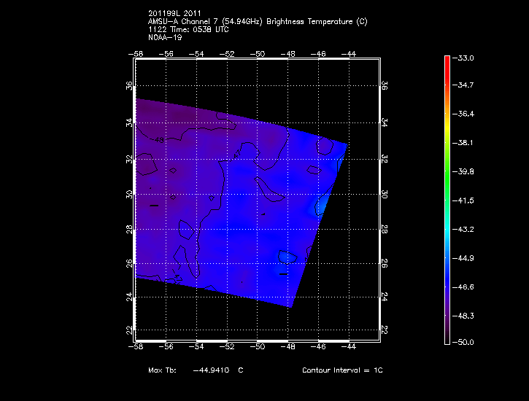529x401 pixels.
Task: Click the small closed contour near 26N, 48W
Action: 287,257
